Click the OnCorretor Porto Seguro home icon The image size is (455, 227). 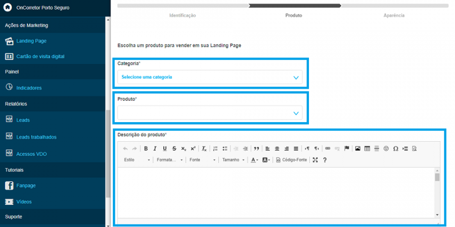(x=8, y=8)
